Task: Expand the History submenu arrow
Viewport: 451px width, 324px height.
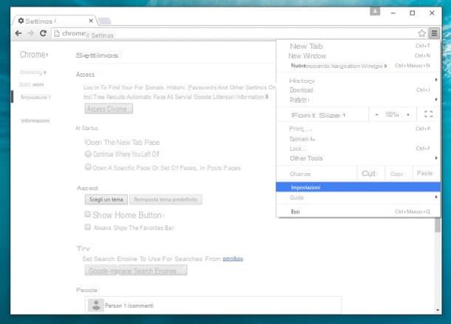Action: coord(436,80)
